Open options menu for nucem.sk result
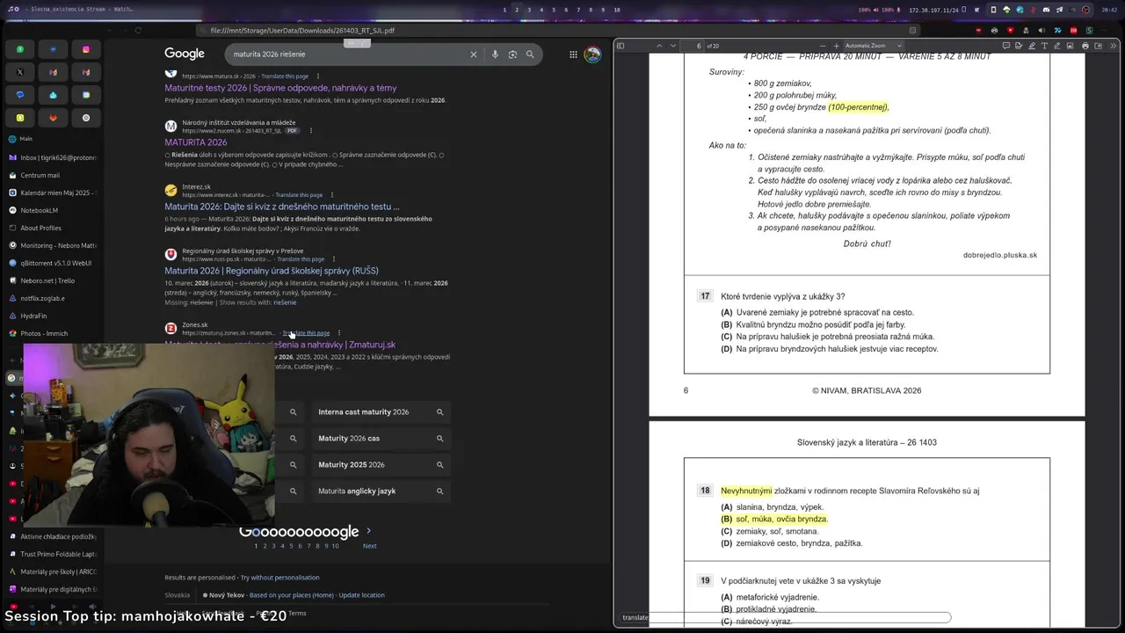The width and height of the screenshot is (1125, 633). [310, 131]
